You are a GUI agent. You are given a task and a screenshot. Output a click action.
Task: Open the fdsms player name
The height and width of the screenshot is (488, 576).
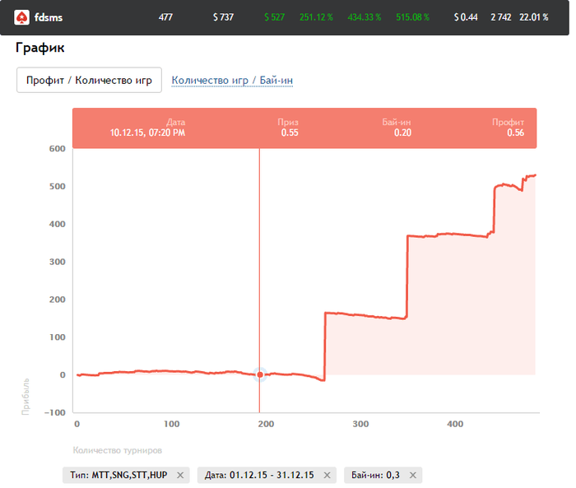(x=49, y=17)
